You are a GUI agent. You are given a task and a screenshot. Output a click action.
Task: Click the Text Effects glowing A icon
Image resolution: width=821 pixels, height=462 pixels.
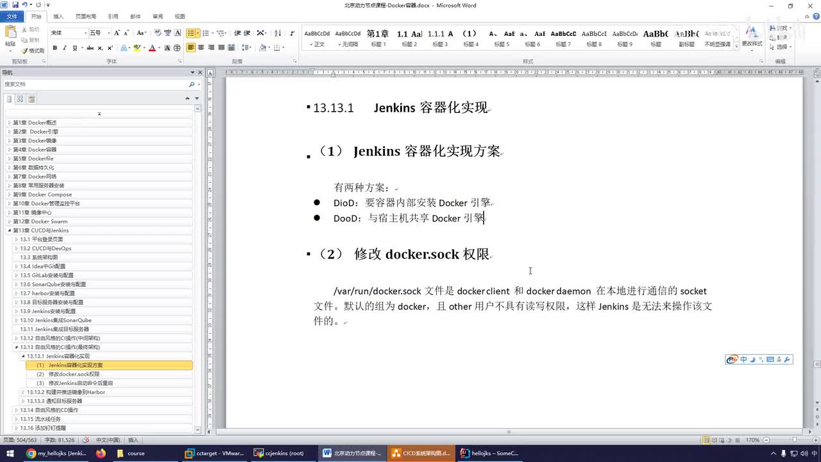tap(124, 48)
